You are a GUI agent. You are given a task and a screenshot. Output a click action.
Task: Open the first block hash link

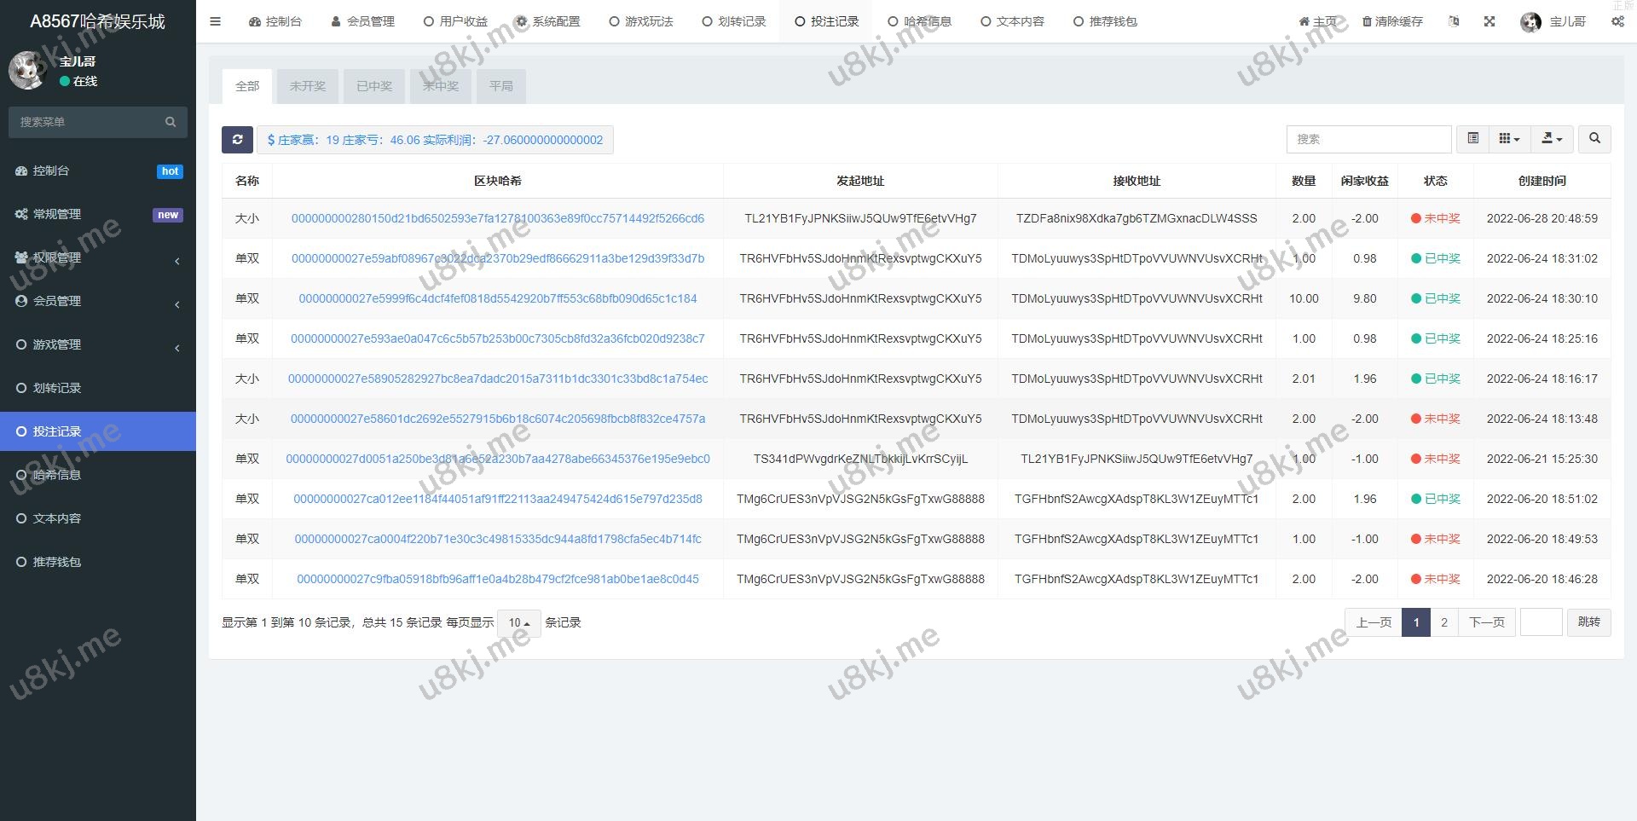click(498, 218)
